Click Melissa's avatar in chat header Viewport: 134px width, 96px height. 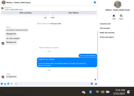point(3,2)
